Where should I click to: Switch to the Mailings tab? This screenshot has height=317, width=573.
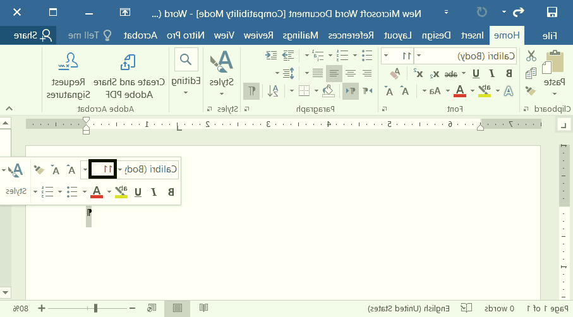tap(300, 35)
